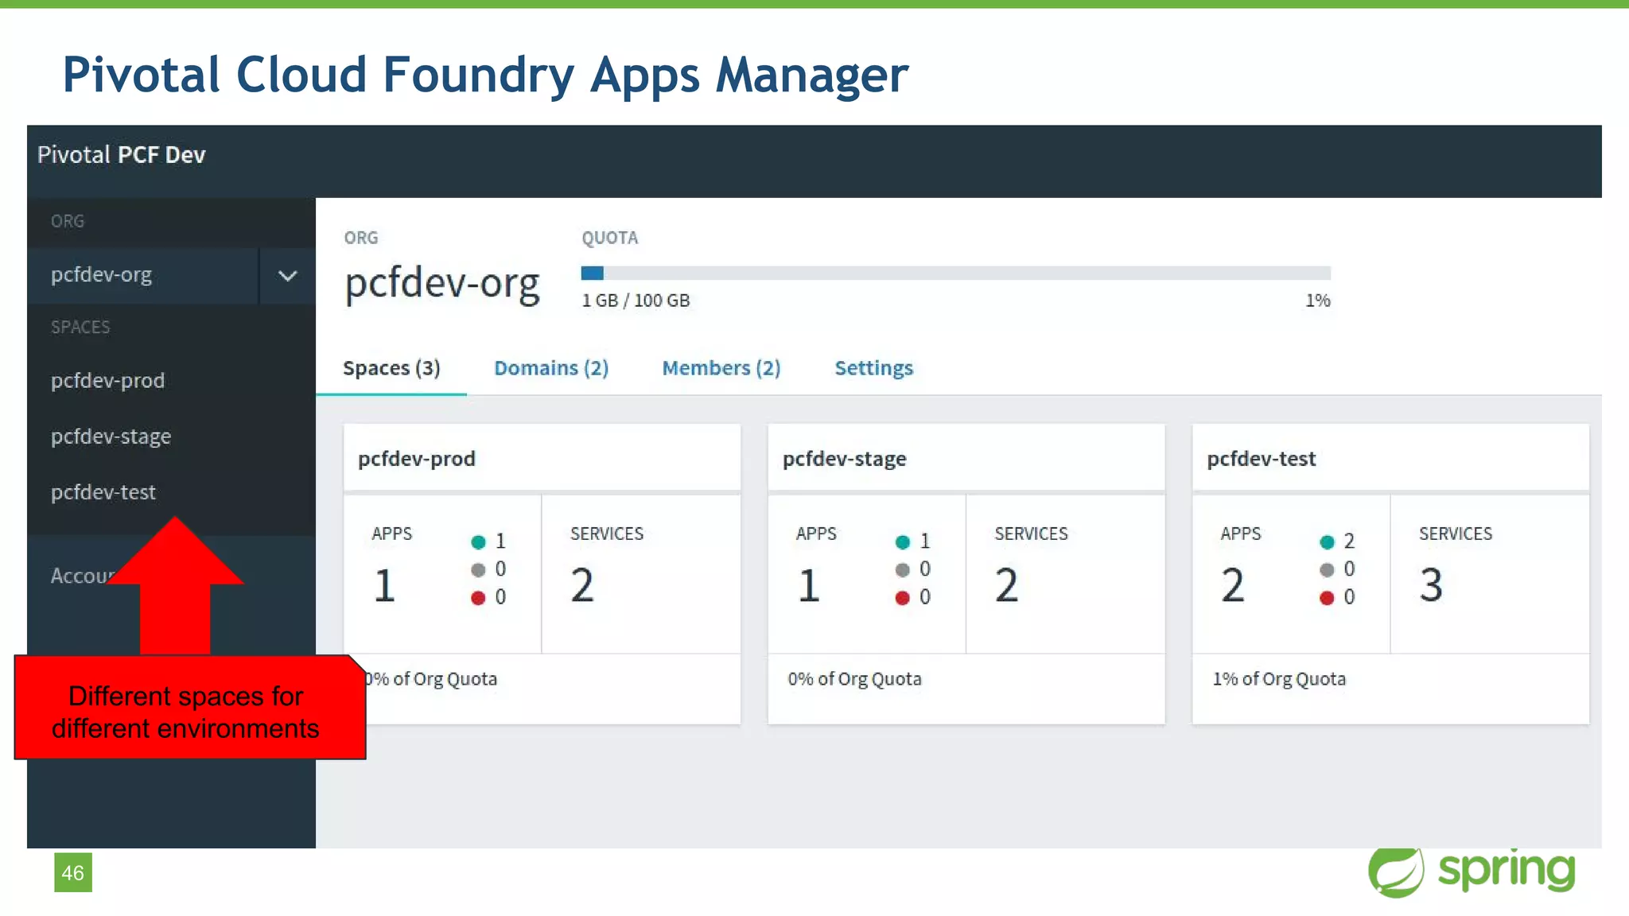Click the Pivotal PCF Dev header logo
The image size is (1629, 916).
coord(121,154)
